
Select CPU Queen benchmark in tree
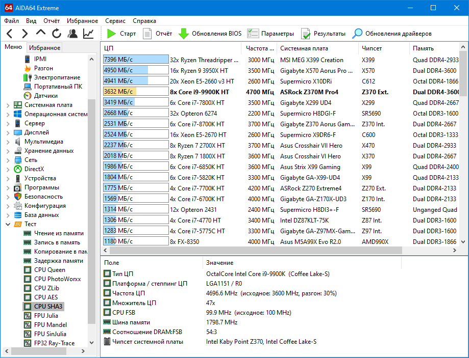49,270
